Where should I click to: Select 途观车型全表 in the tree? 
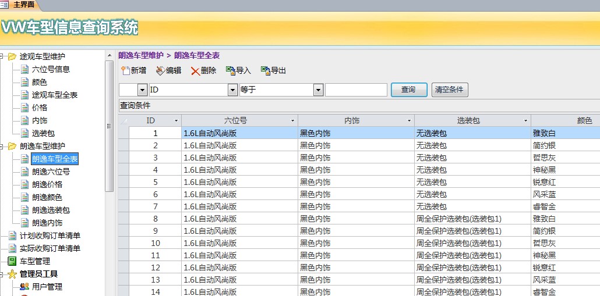(x=55, y=95)
